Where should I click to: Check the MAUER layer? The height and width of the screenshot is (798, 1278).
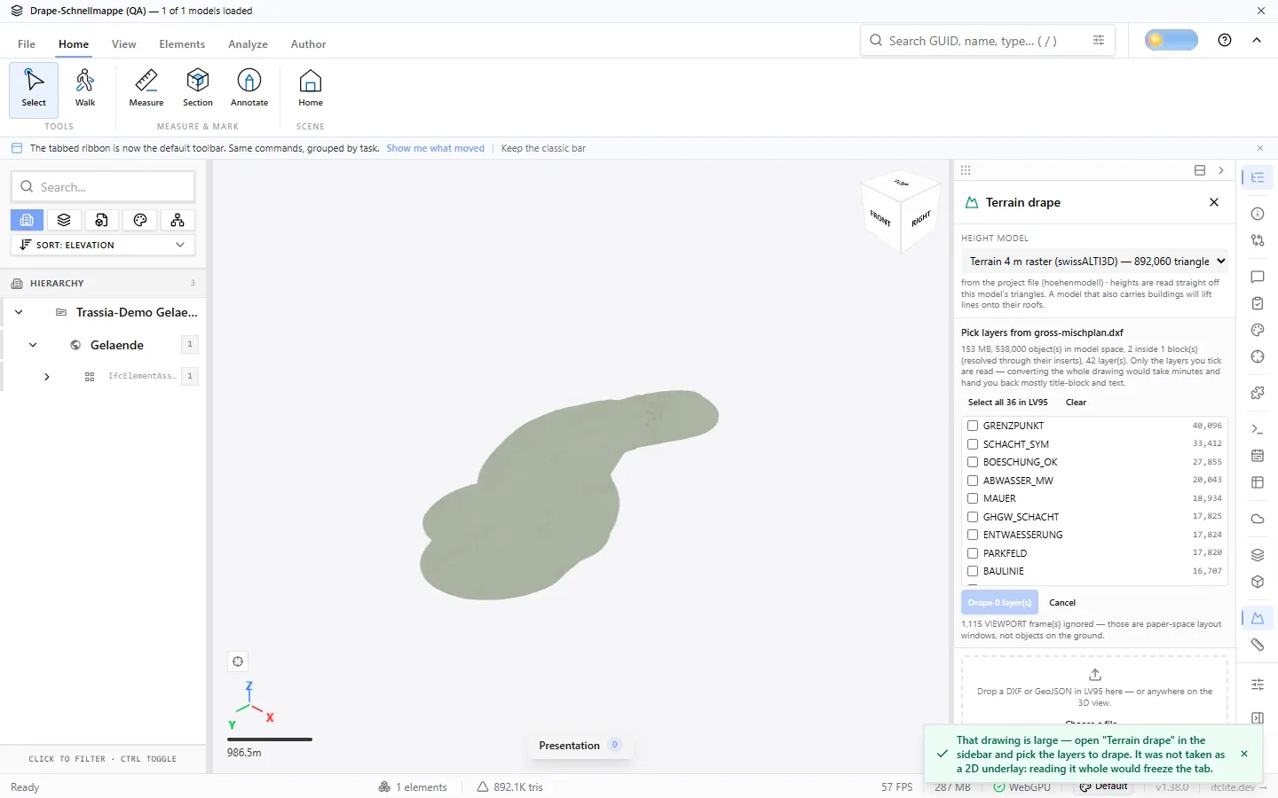click(973, 498)
